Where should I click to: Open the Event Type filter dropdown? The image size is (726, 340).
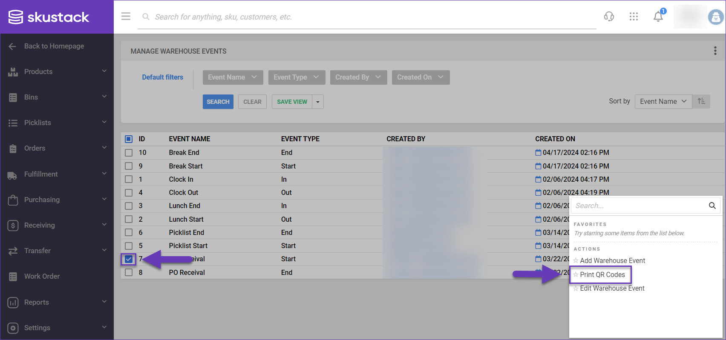(x=297, y=77)
